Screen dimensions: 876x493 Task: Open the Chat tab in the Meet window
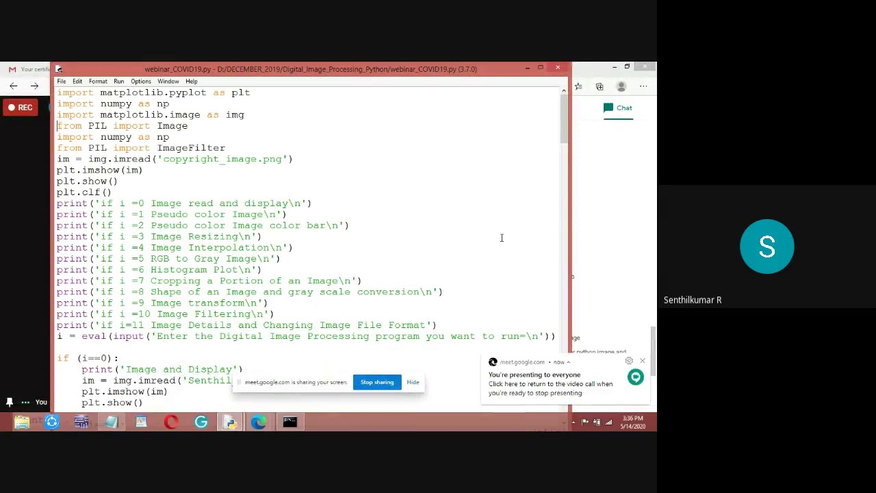618,108
